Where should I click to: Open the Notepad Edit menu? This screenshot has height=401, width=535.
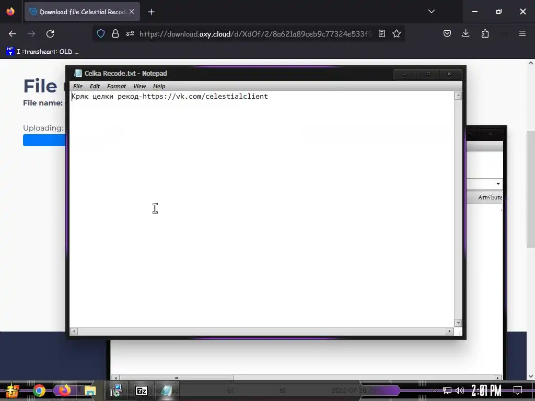pyautogui.click(x=95, y=86)
